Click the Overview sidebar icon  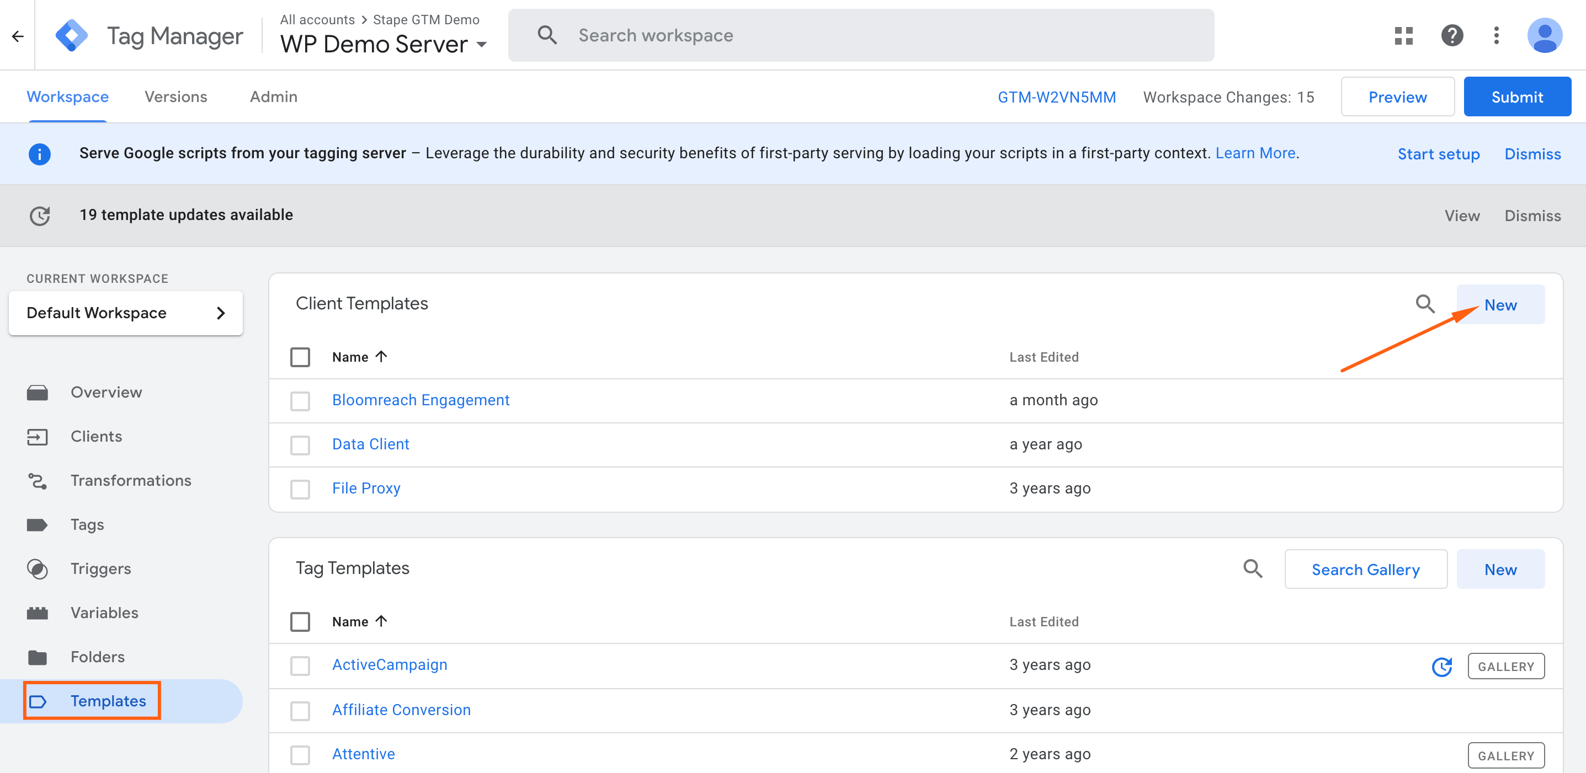click(x=38, y=393)
